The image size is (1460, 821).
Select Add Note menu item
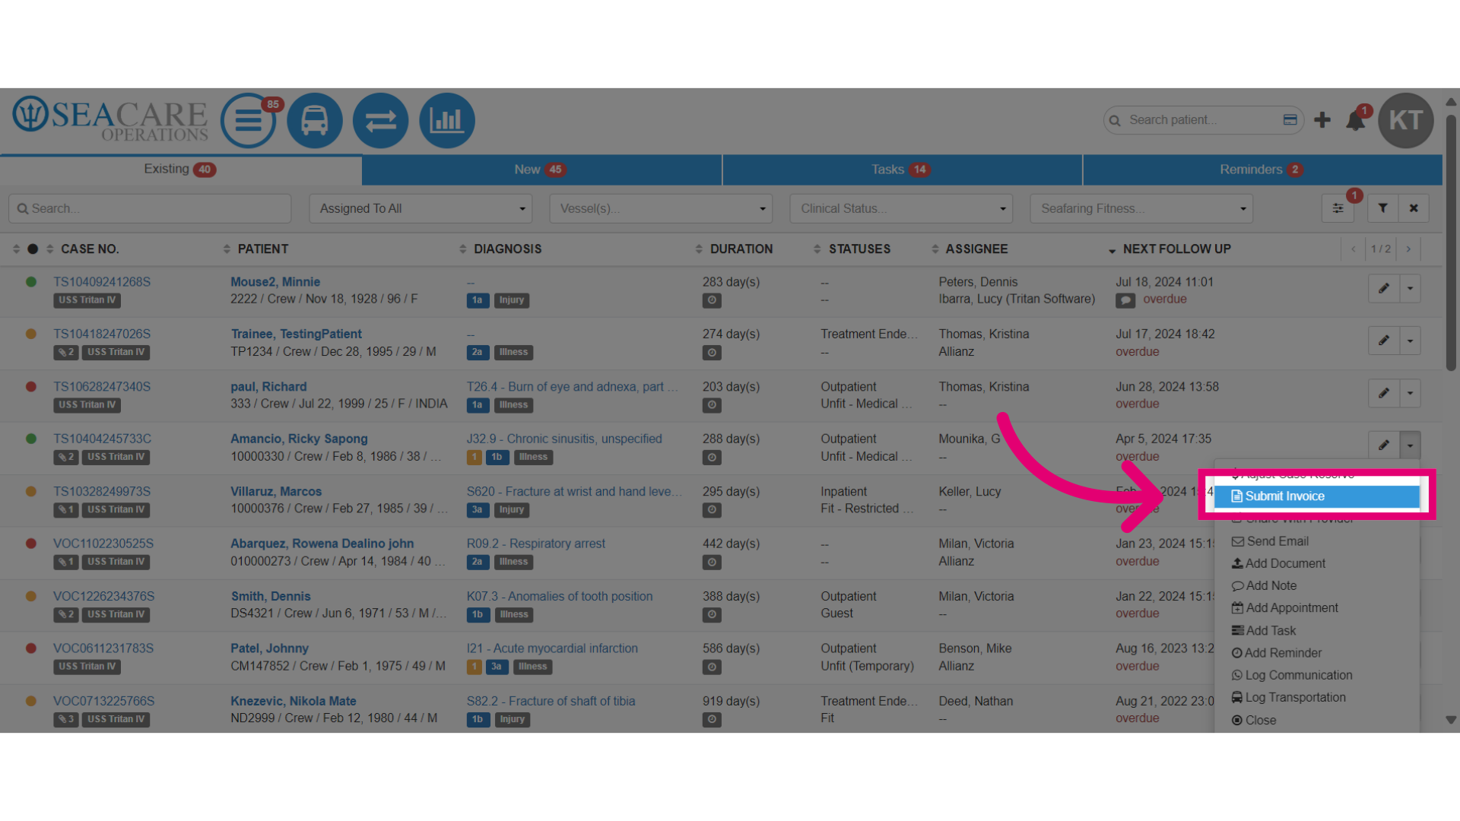1317,586
